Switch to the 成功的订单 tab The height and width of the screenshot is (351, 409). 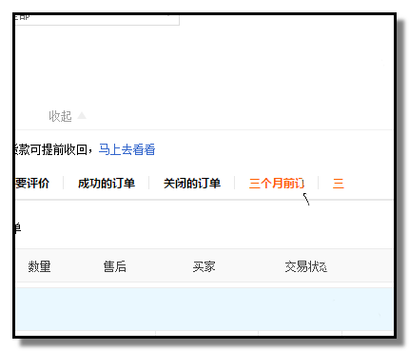(107, 184)
